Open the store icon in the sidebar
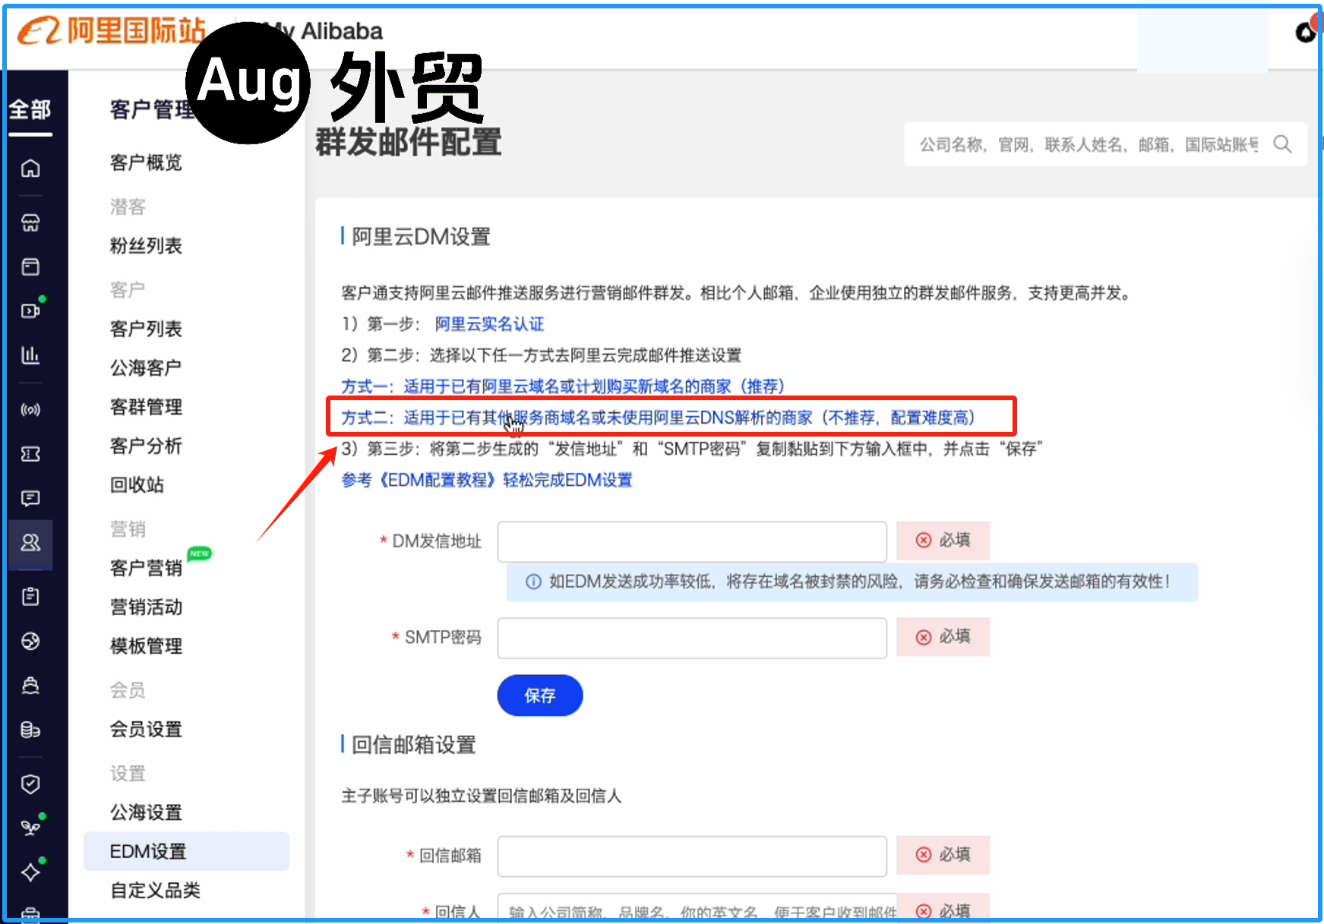Screen dimensions: 1324x924 click(30, 222)
